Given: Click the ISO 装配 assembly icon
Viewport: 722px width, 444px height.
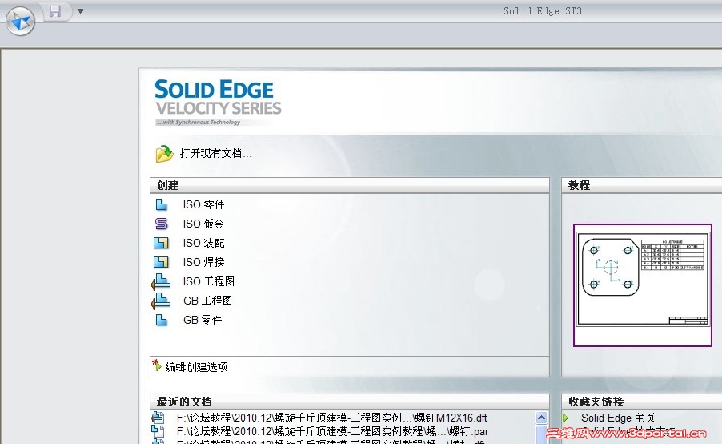Looking at the screenshot, I should coord(161,243).
